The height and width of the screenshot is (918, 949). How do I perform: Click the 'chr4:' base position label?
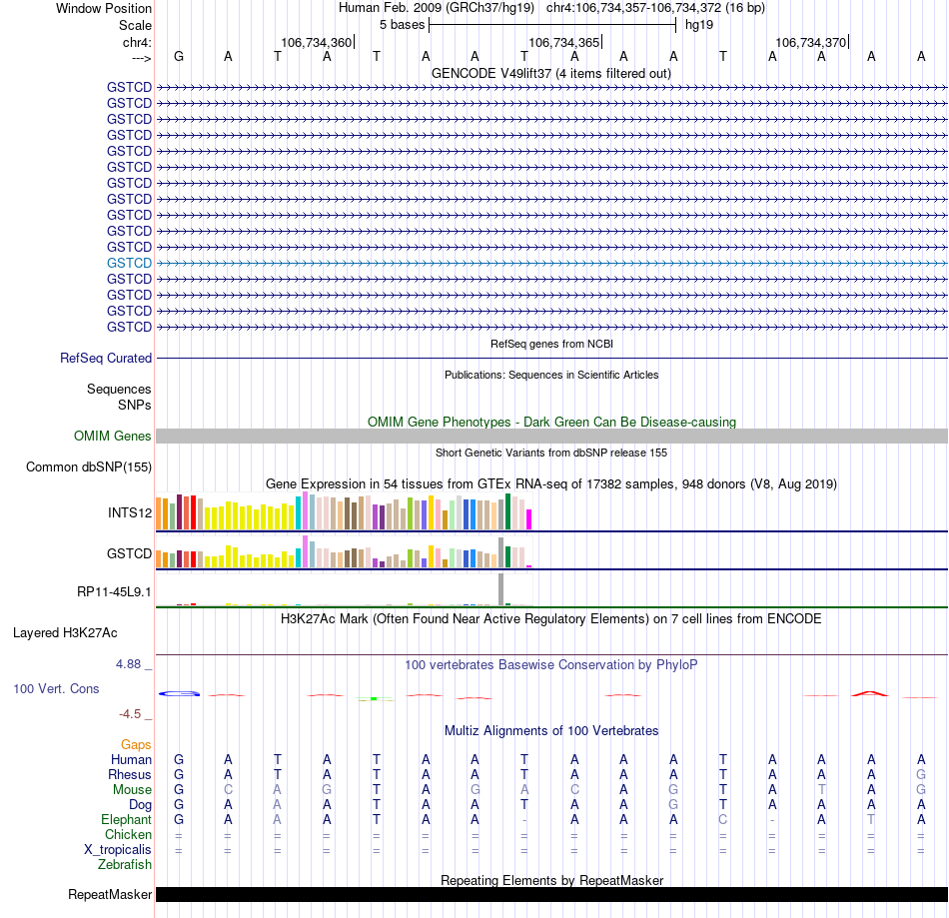137,42
